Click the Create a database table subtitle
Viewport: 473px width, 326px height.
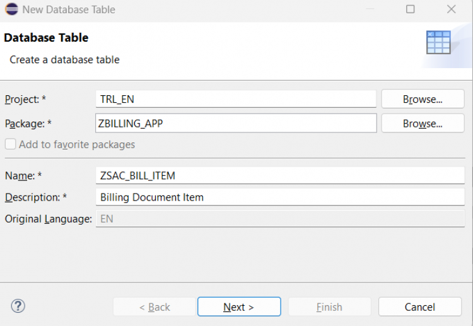[64, 60]
